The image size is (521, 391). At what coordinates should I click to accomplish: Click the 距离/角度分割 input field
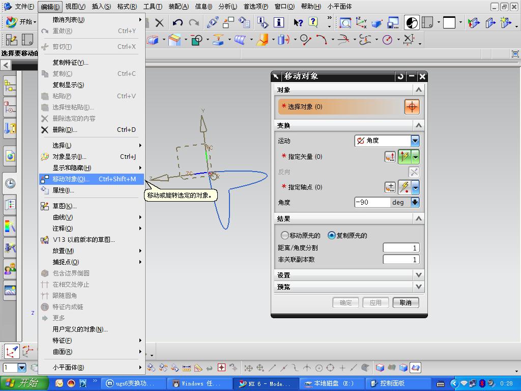(x=401, y=248)
